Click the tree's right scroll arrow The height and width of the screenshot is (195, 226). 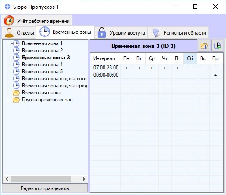click(84, 179)
